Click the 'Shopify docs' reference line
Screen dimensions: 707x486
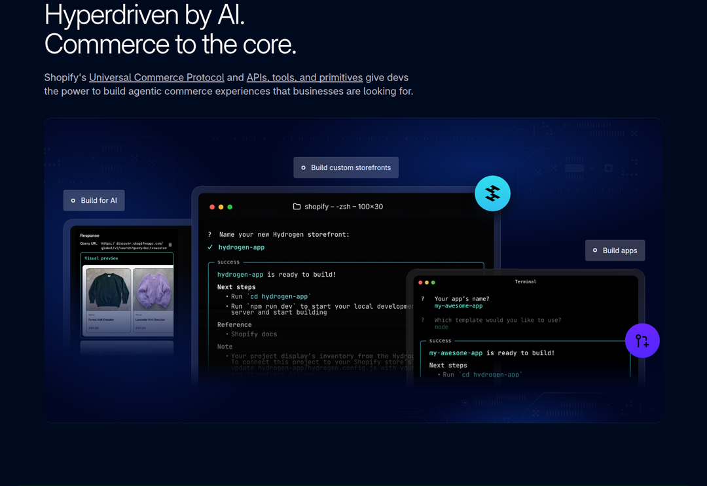point(254,334)
